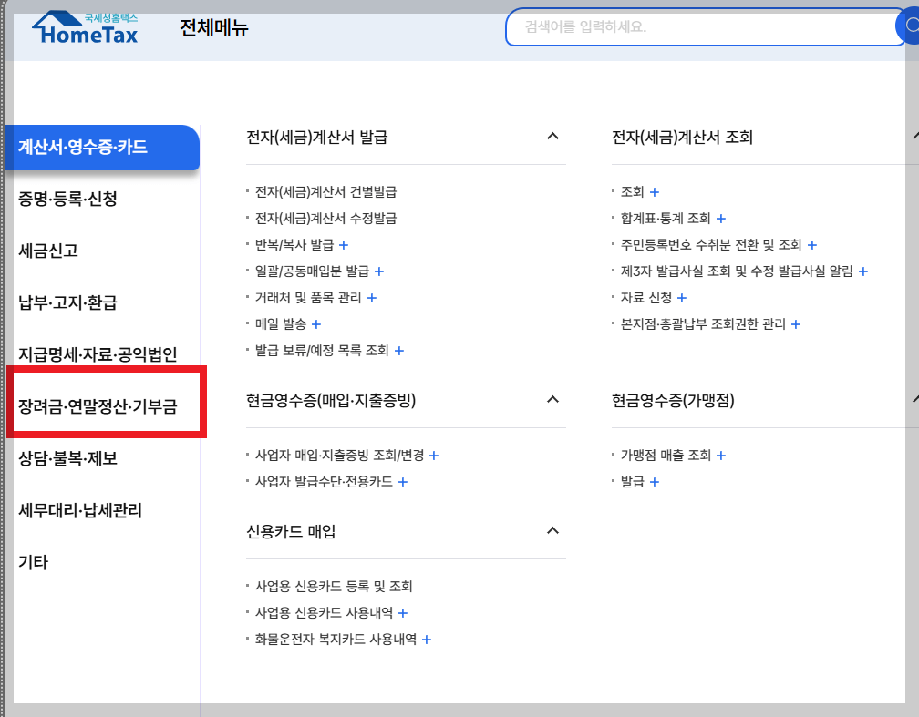Expand the plus icon beside 자료 신청

click(x=681, y=297)
